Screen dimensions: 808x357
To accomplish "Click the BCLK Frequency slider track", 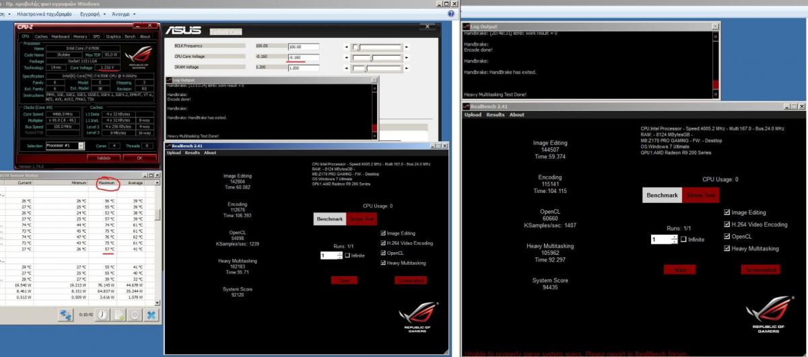I will 376,47.
